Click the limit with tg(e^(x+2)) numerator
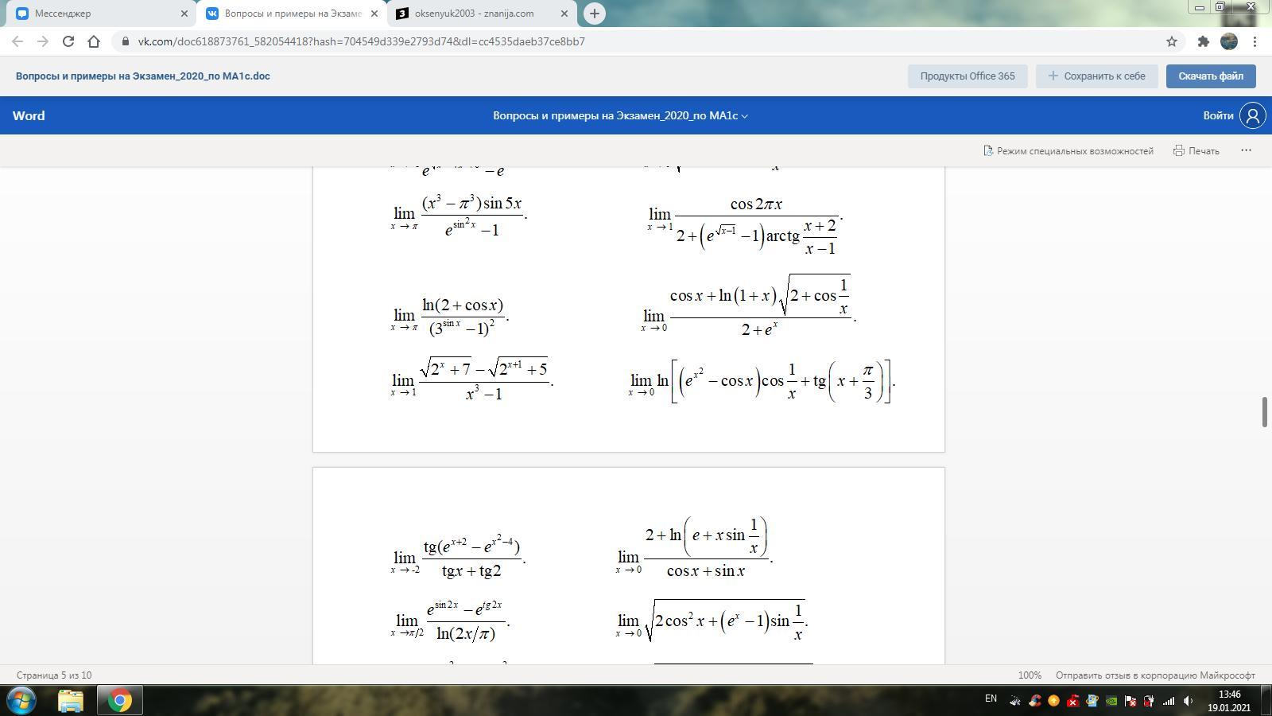Screen dimensions: 1272x716 [x=458, y=558]
